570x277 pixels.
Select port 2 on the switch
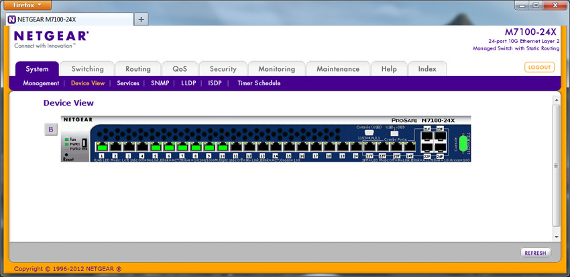click(115, 147)
